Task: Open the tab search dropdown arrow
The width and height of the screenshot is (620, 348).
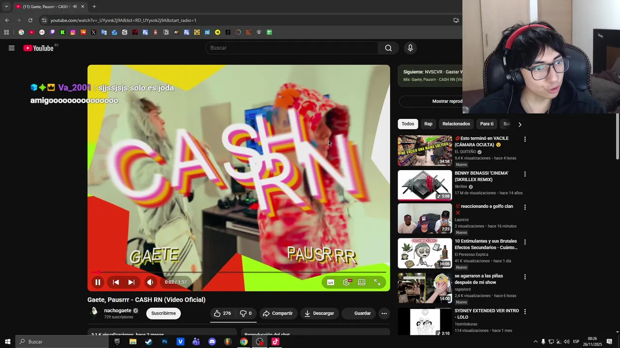Action: (6, 6)
